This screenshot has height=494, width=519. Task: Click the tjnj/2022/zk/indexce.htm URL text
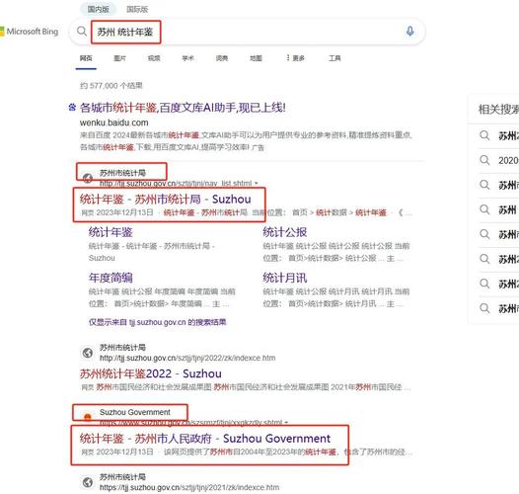point(187,358)
